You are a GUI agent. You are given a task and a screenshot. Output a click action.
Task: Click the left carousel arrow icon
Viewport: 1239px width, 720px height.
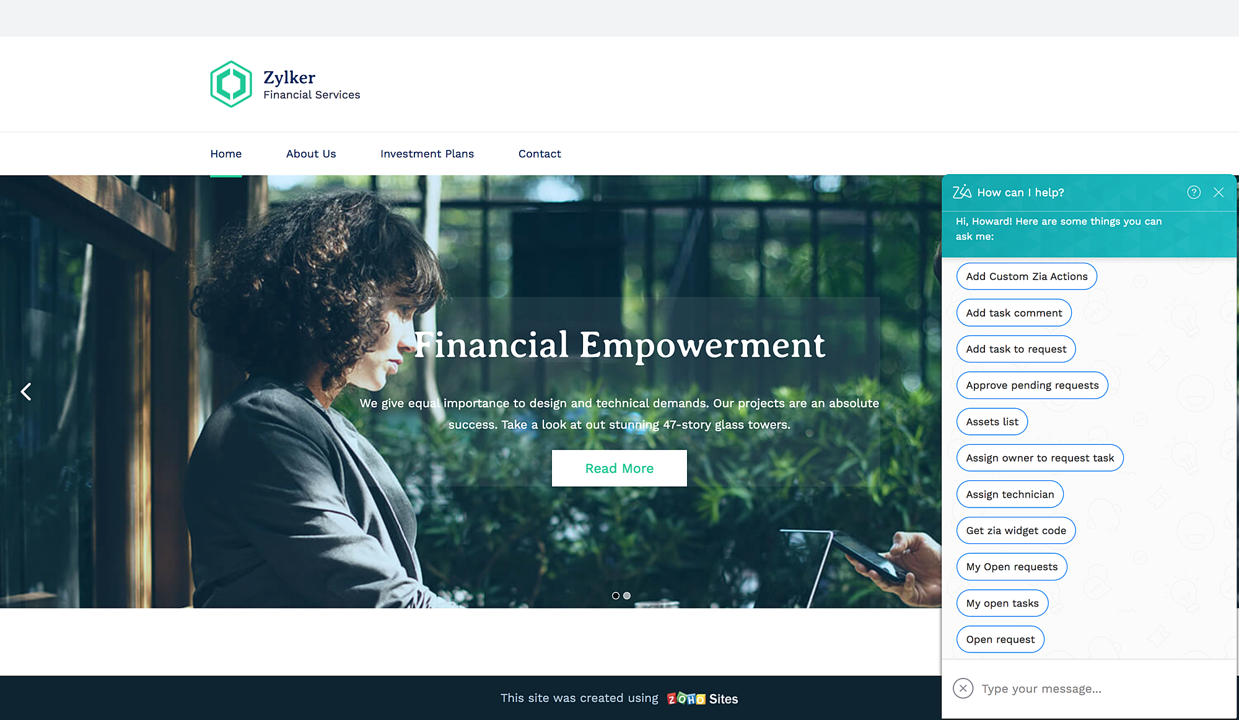[27, 392]
